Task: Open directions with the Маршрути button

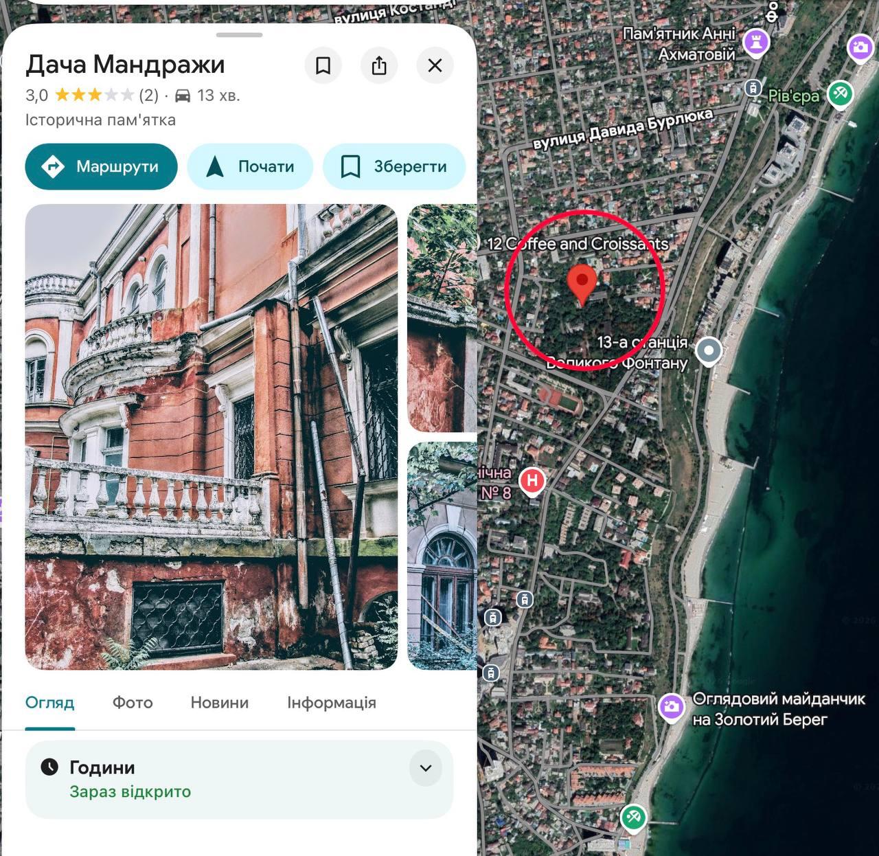Action: [101, 166]
